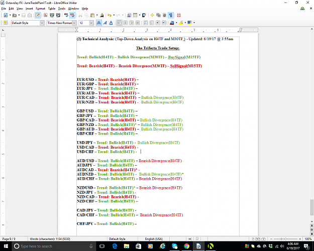314x251 pixels.
Task: Open the Navigator star icon
Action: tap(152, 15)
